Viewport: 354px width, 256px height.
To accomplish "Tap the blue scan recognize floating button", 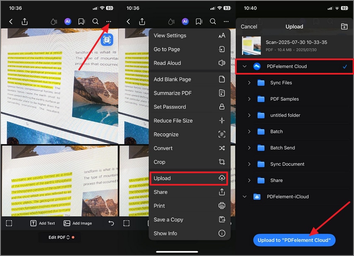I will pyautogui.click(x=107, y=40).
